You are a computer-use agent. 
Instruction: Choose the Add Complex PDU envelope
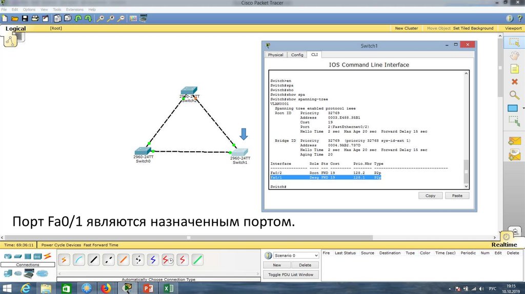tap(514, 155)
